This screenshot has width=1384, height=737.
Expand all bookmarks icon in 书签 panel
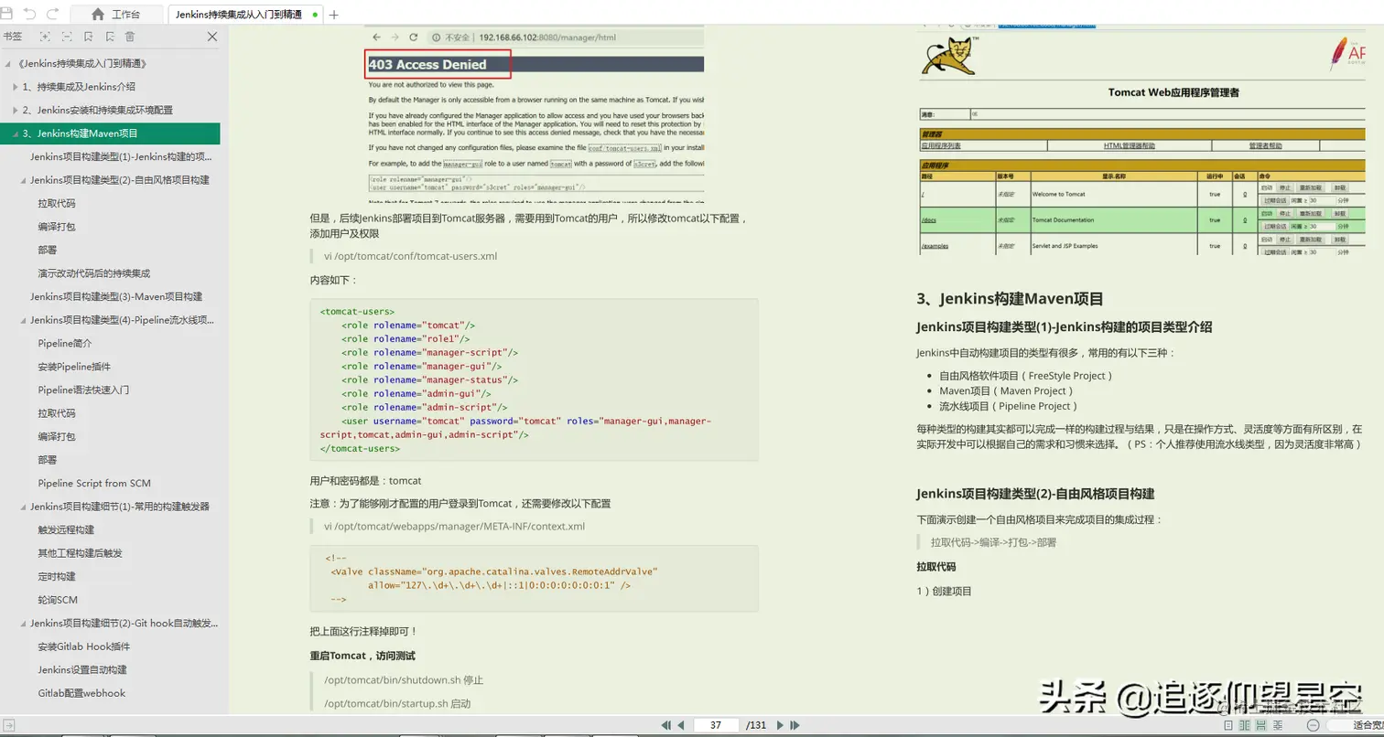(x=43, y=37)
